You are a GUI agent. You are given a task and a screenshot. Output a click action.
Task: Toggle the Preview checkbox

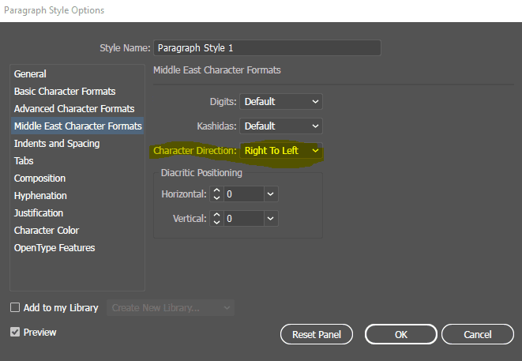click(x=15, y=333)
